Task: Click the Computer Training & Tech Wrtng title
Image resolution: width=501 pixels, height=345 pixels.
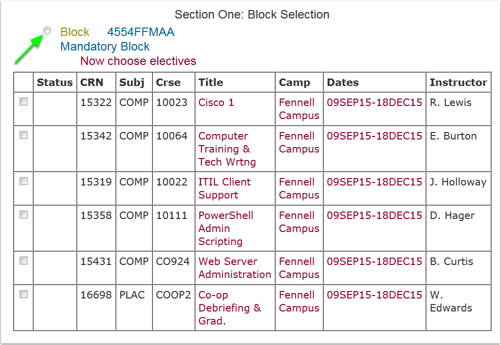Action: [227, 149]
